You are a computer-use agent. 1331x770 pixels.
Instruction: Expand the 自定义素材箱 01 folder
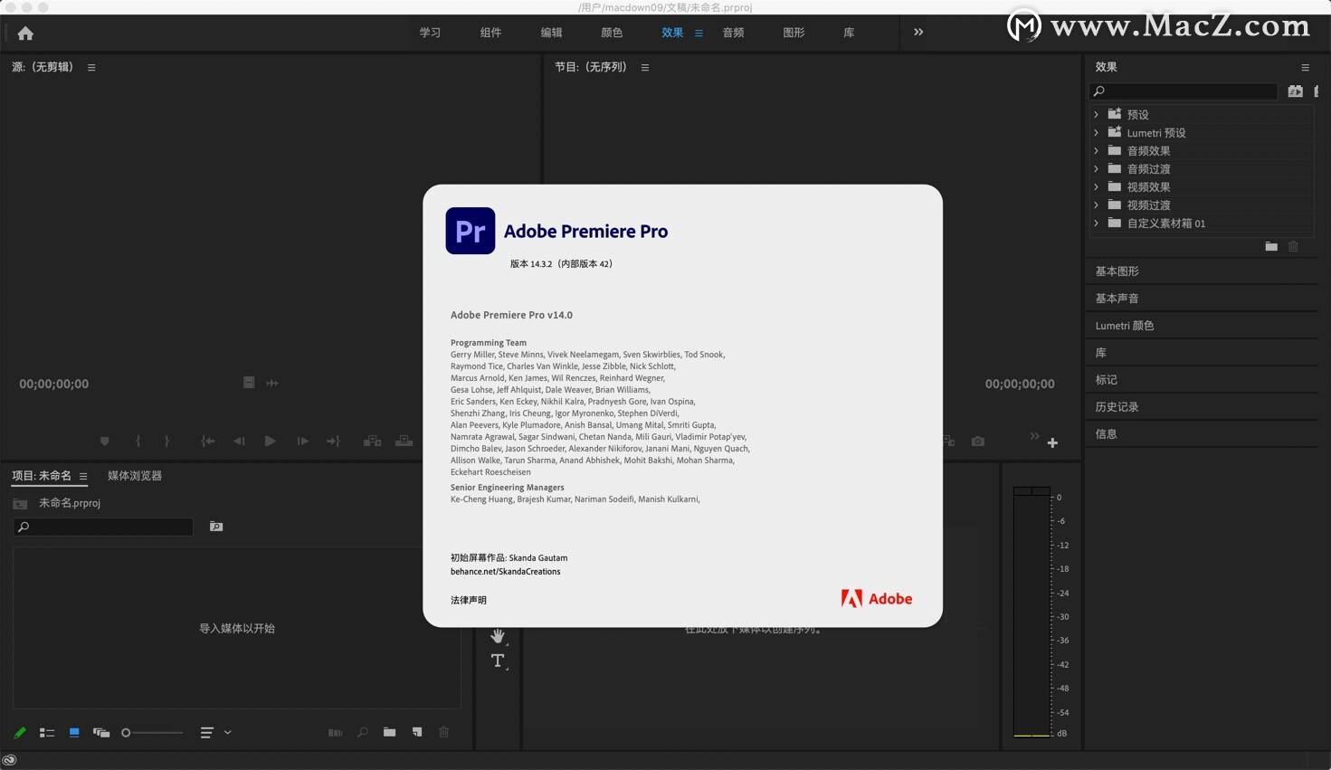(1097, 223)
